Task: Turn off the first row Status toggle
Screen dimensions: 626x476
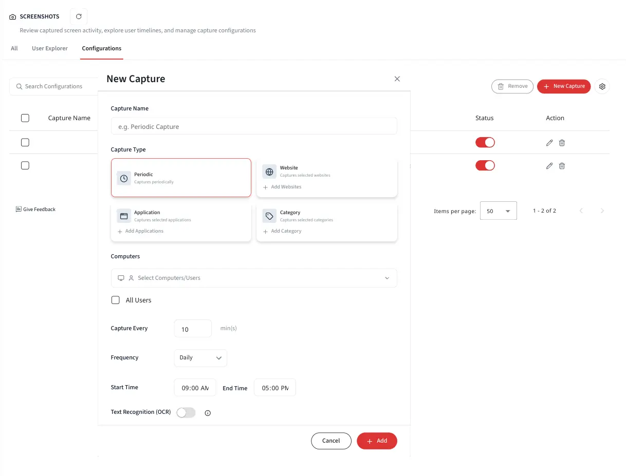Action: pyautogui.click(x=485, y=142)
